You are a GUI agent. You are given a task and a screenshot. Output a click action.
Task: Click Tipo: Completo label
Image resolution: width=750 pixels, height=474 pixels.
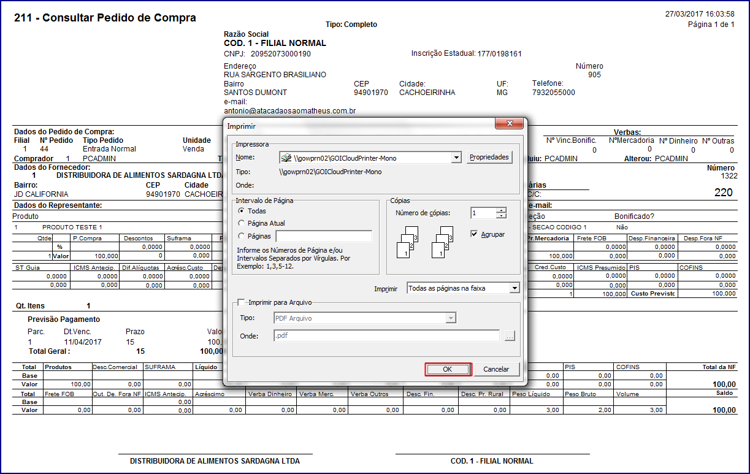351,25
